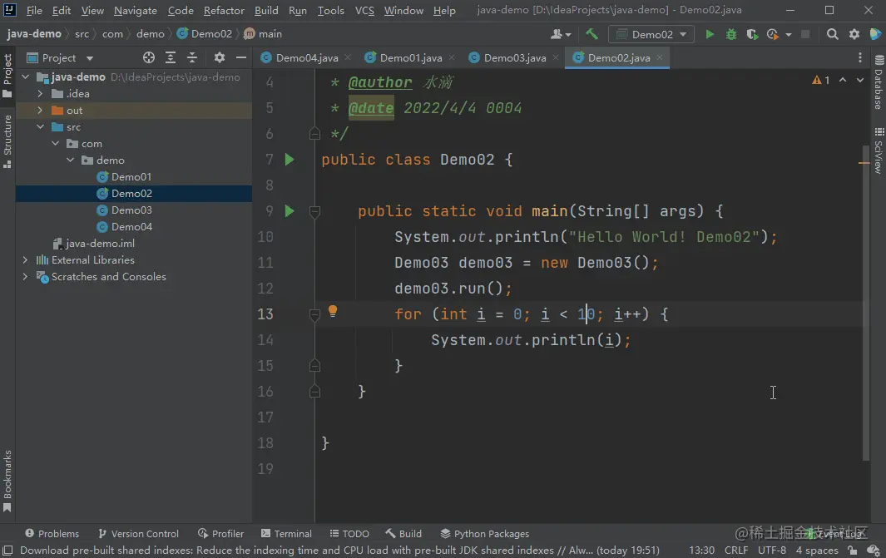Hide the Project panel with minus icon
The width and height of the screenshot is (886, 558).
(241, 57)
